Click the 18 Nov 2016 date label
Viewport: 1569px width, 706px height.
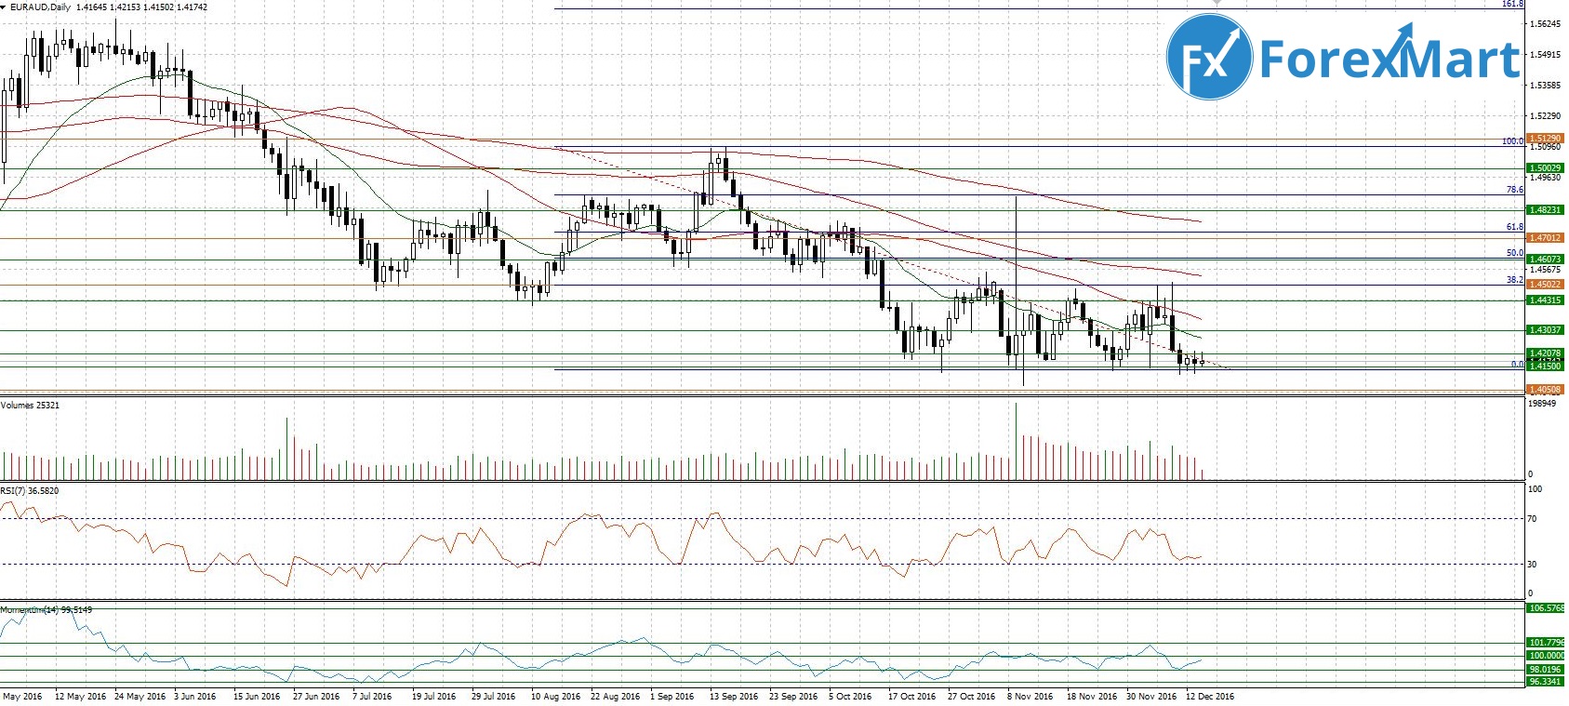(x=1092, y=697)
